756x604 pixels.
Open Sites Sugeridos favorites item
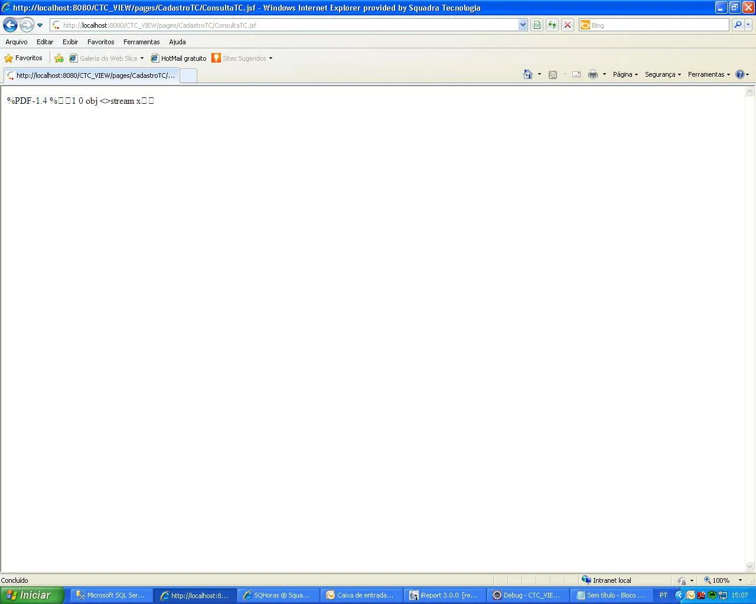239,58
